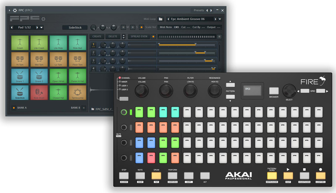Switch Fire to PERFORM mode
The height and width of the screenshot is (193, 336).
(173, 176)
